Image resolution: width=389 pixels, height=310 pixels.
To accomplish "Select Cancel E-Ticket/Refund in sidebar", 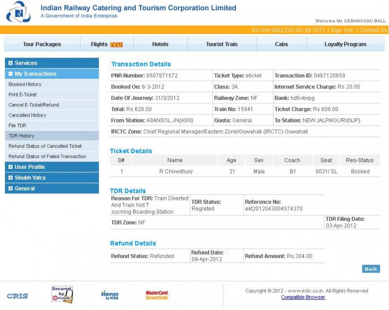I will pos(34,105).
